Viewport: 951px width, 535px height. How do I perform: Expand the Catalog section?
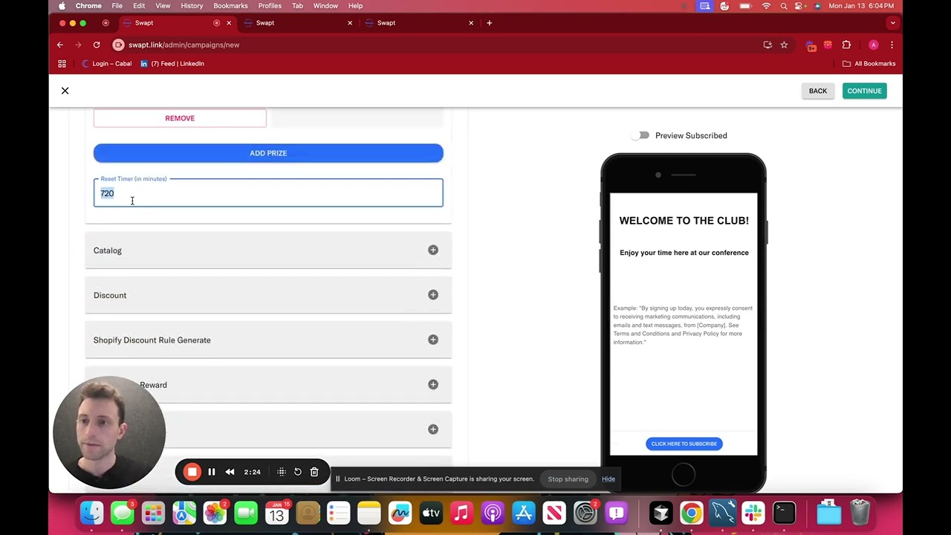[268, 250]
